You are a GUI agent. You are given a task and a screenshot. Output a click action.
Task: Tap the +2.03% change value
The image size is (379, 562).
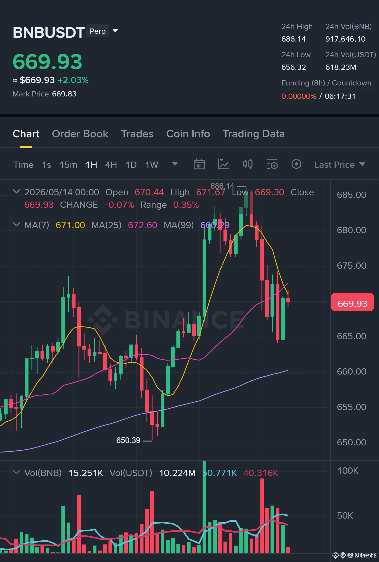pos(73,80)
